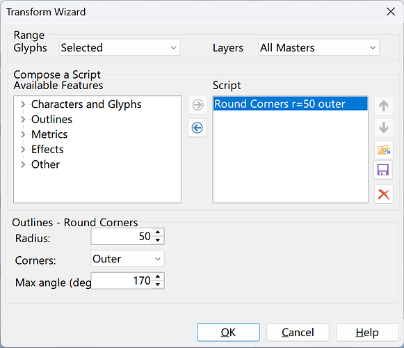Expand the Effects tree category
The image size is (404, 348).
23,150
